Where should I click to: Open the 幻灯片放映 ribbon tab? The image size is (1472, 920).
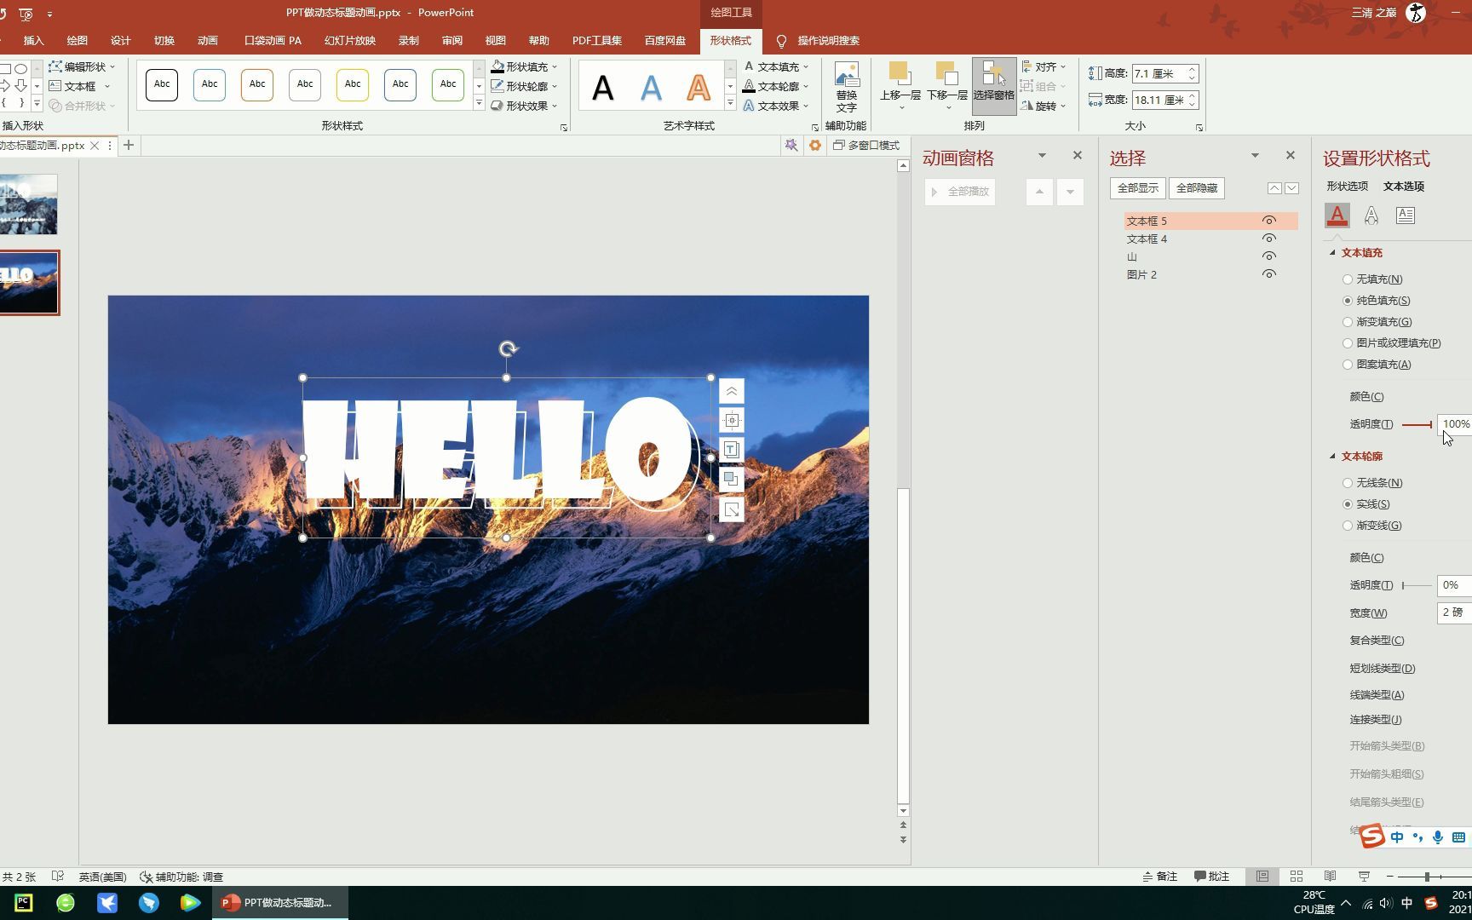350,40
